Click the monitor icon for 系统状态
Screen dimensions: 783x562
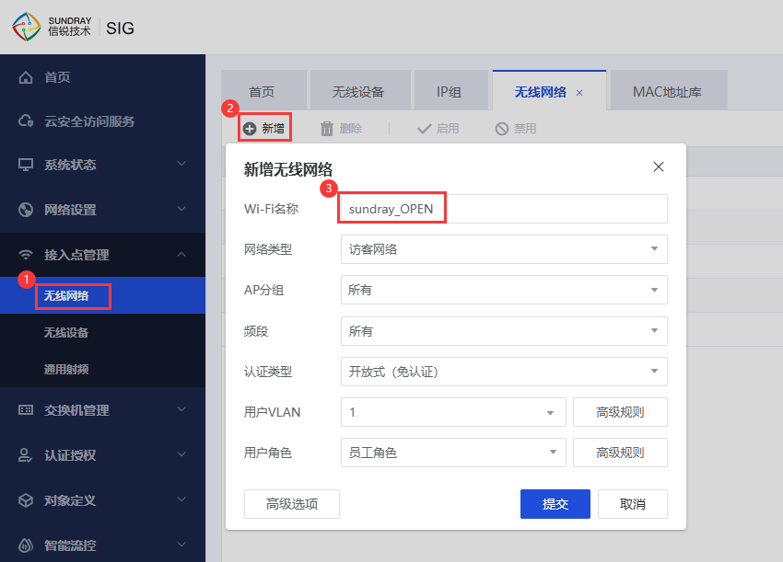(x=26, y=165)
